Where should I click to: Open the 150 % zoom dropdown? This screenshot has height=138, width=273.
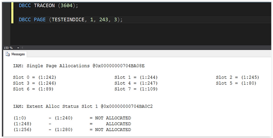coord(18,48)
